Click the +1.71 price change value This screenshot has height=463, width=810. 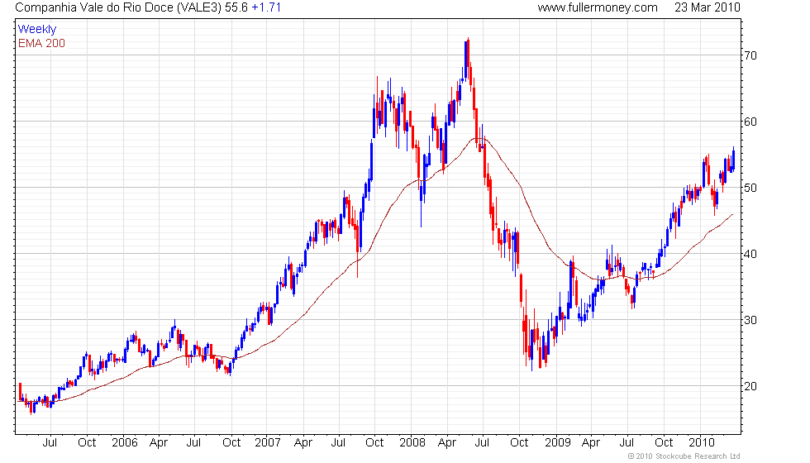(x=266, y=7)
